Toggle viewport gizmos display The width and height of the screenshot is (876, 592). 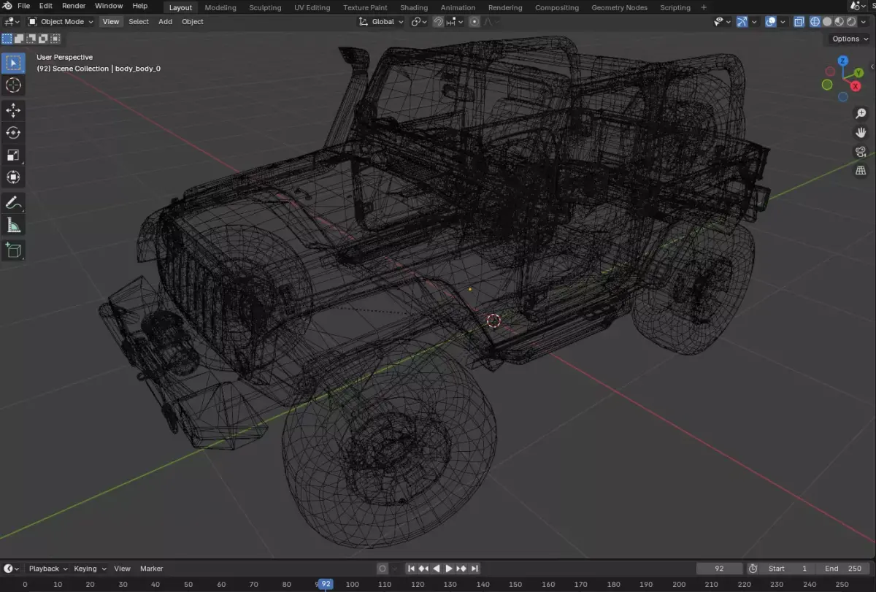[742, 22]
